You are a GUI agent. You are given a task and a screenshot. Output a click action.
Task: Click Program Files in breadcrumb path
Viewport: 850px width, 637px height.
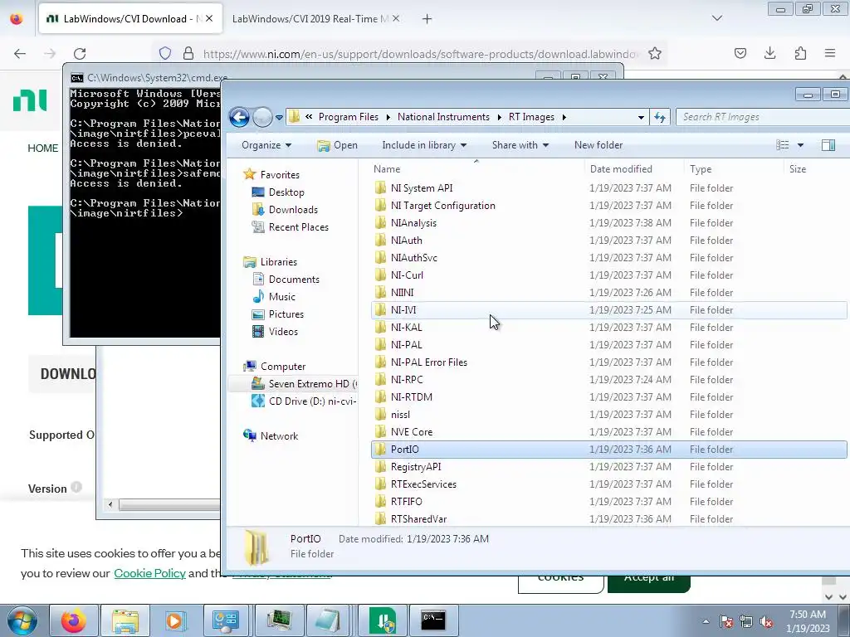point(348,117)
